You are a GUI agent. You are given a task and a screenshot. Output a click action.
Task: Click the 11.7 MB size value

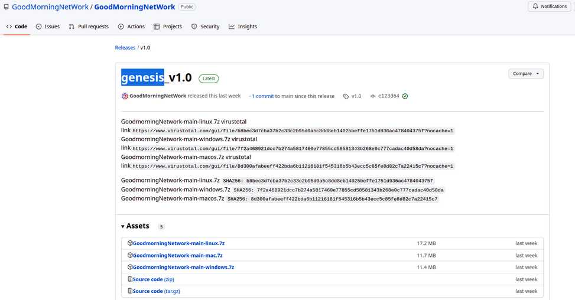click(x=426, y=255)
